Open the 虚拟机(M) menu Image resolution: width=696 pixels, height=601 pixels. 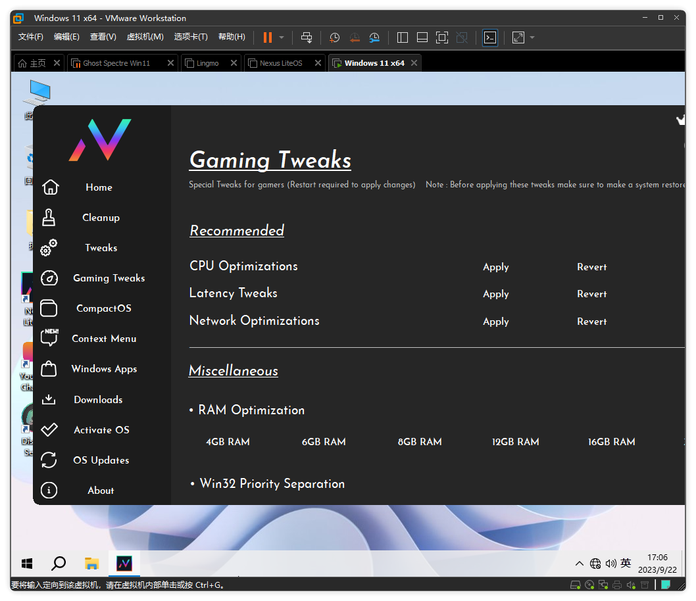pos(145,37)
